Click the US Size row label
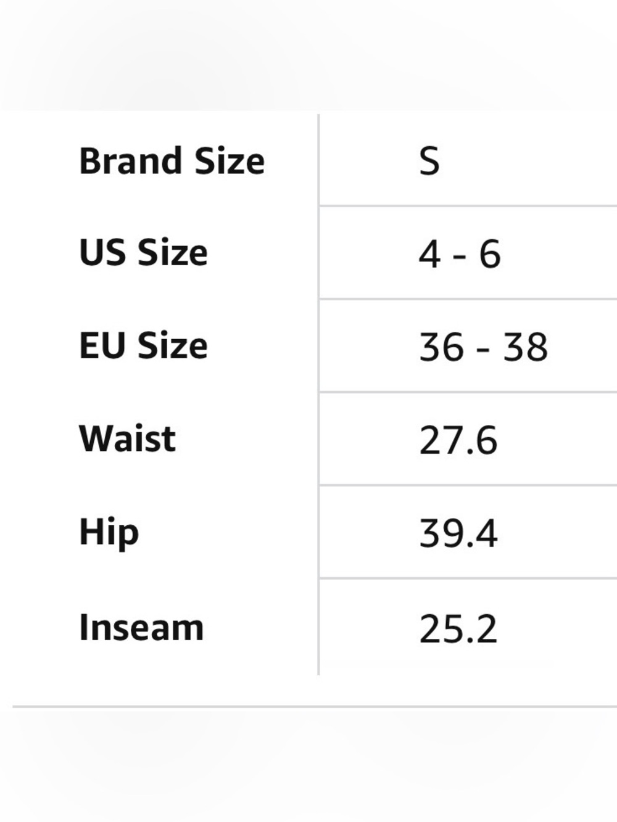This screenshot has width=617, height=822. 143,253
